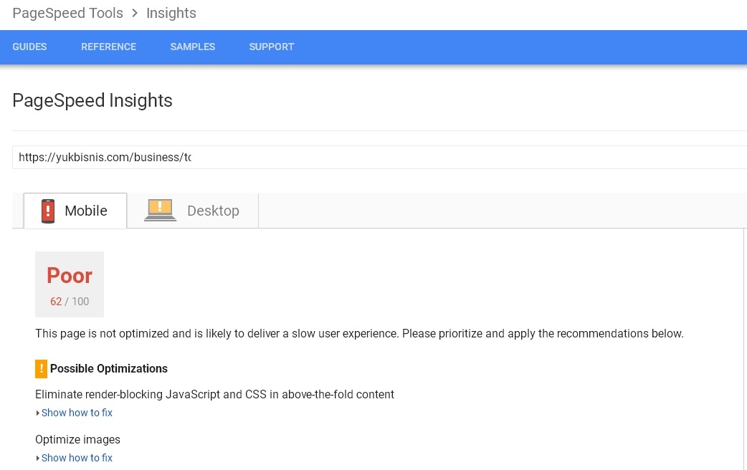747x470 pixels.
Task: Open the SAMPLES menu item
Action: click(192, 47)
